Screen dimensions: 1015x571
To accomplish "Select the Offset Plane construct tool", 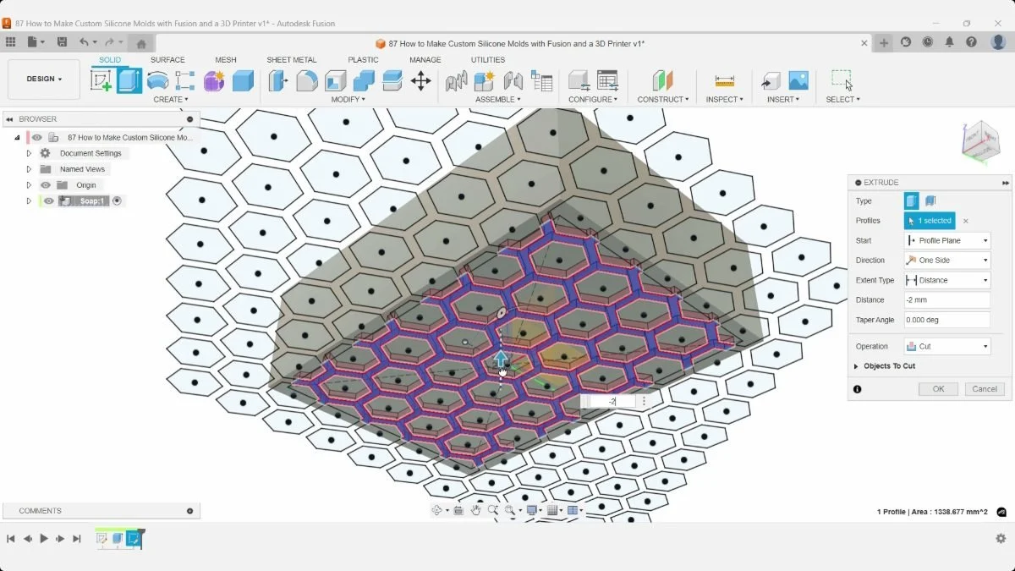I will click(x=663, y=80).
